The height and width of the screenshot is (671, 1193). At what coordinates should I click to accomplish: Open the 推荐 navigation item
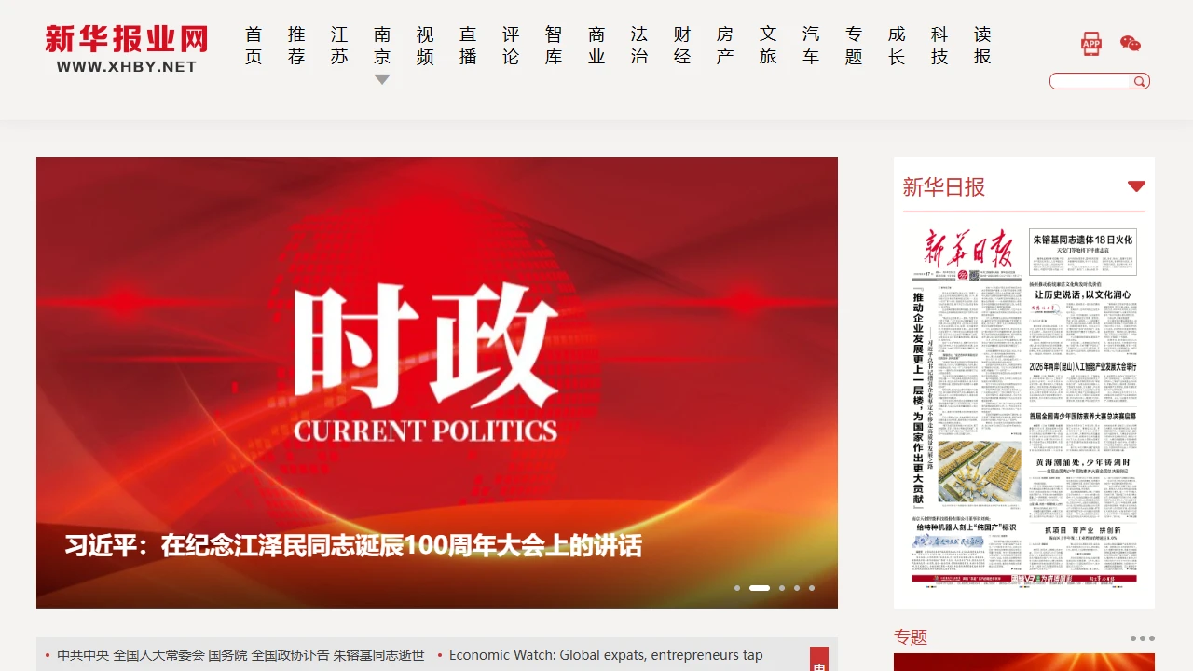[x=296, y=46]
